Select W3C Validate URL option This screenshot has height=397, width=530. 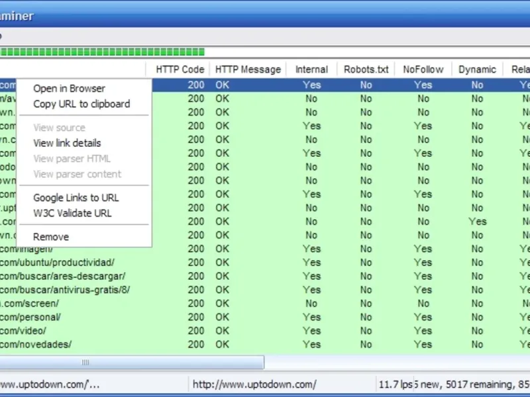(x=72, y=213)
